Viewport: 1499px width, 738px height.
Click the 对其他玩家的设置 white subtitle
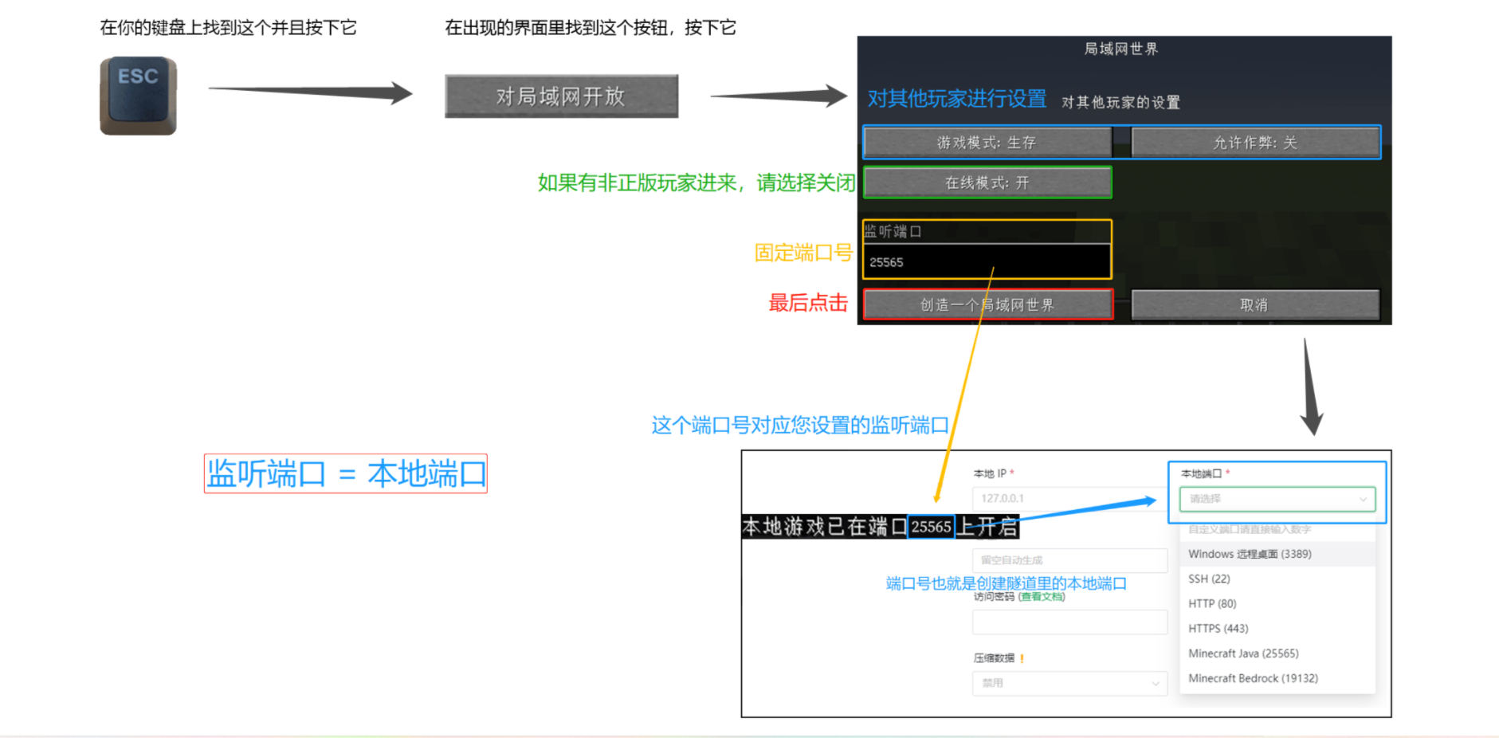coord(1121,102)
